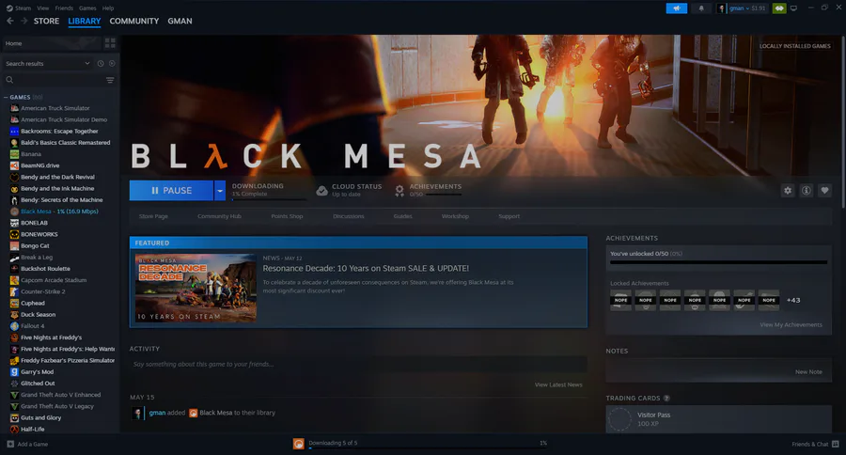Open the Points Shop link
This screenshot has width=846, height=455.
pos(287,216)
